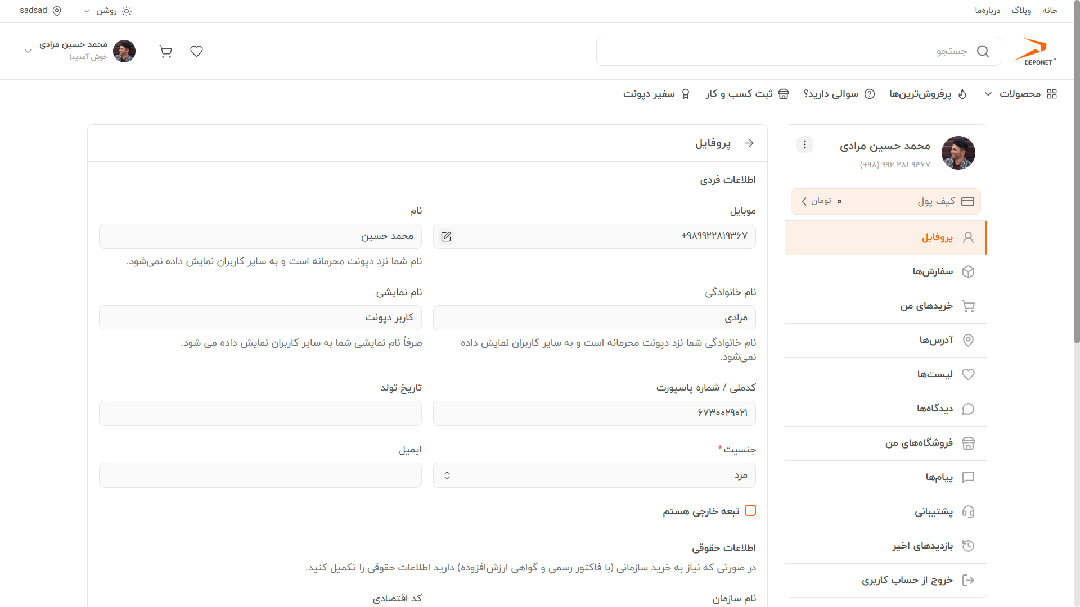Click the ایمیل input field
Screen dimensions: 1080x607
[x=260, y=475]
